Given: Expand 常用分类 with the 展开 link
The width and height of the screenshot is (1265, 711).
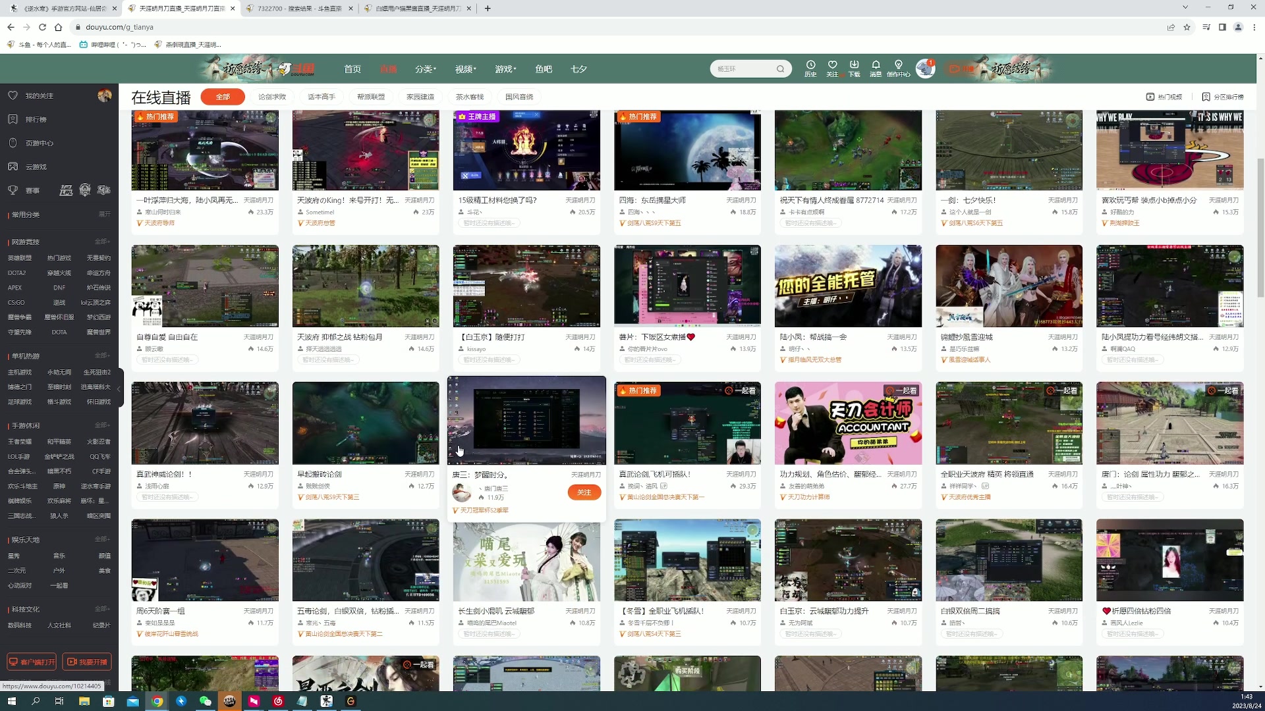Looking at the screenshot, I should click(x=103, y=214).
